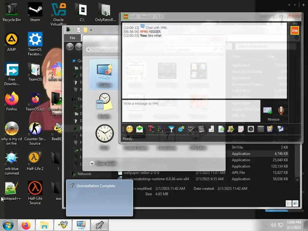Select wallpaper-setter-2-0-6 file in Explorer

tap(141, 172)
